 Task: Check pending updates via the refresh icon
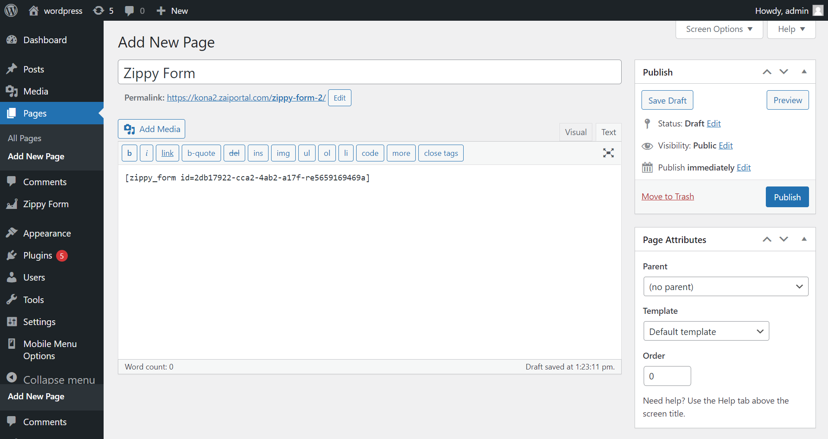[x=99, y=10]
